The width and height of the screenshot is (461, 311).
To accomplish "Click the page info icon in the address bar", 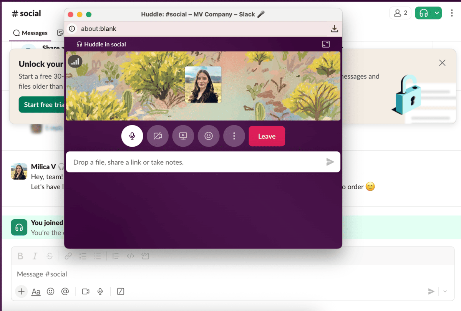I will click(x=72, y=29).
